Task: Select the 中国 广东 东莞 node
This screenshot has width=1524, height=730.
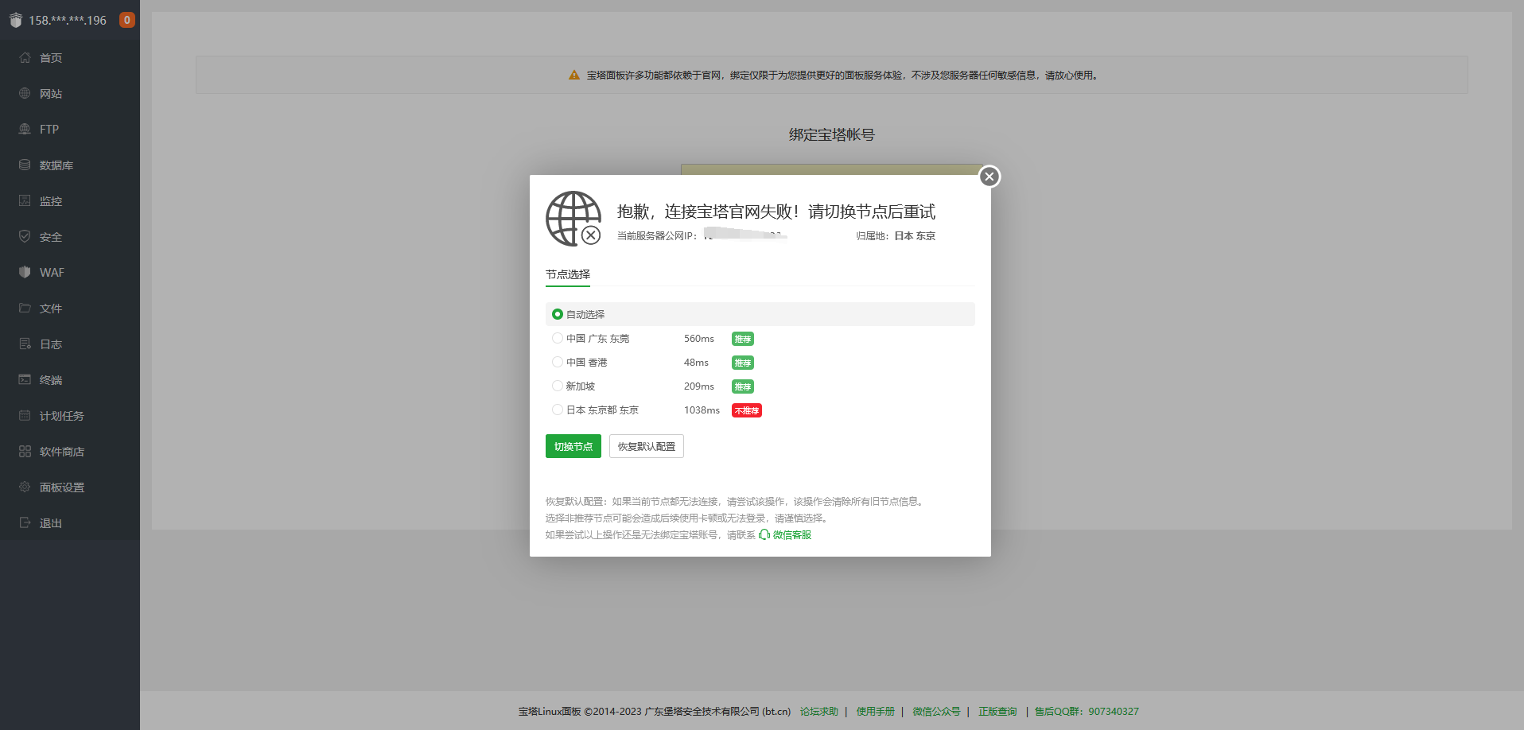Action: click(x=558, y=338)
